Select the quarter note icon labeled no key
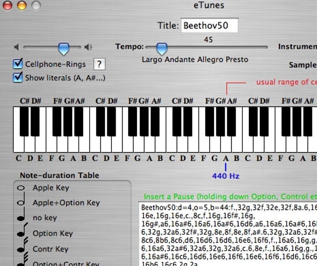 (21, 215)
